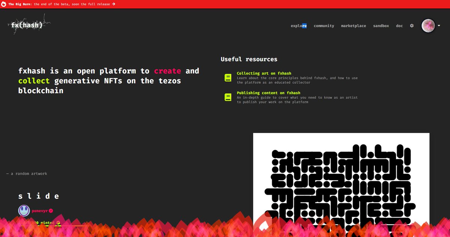Open the sandbox page
Viewport: 450px width, 237px height.
[x=381, y=26]
